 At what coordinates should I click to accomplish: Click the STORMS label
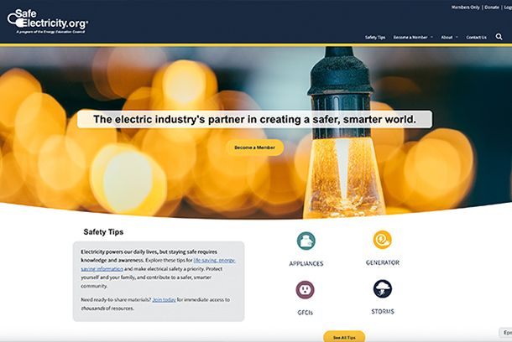point(383,311)
